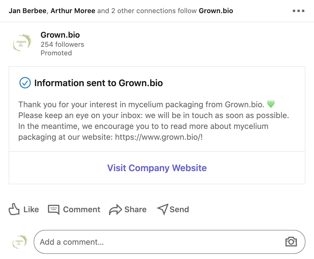The height and width of the screenshot is (259, 314).
Task: Click 'Information sent to Grown.bio' heading
Action: point(98,83)
